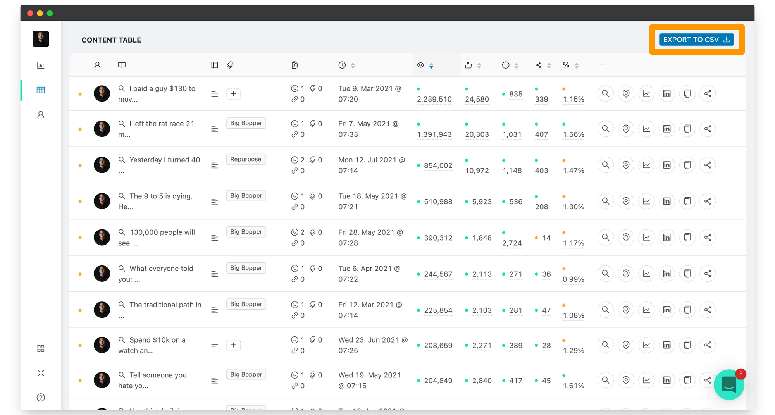Open line chart action in 'Yesterday I turned 40' row

(646, 165)
